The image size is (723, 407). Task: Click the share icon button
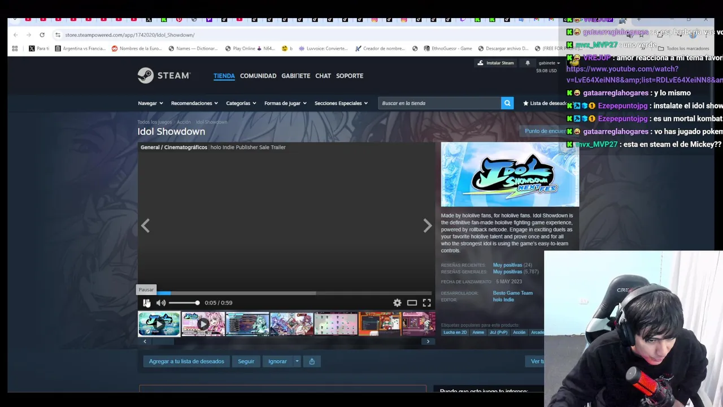coord(312,361)
